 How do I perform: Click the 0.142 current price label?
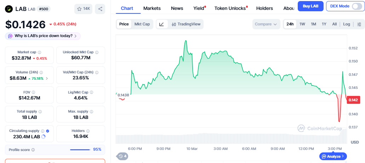(x=353, y=100)
